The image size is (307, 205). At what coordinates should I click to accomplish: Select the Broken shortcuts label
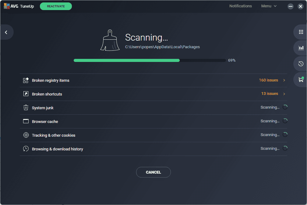47,94
